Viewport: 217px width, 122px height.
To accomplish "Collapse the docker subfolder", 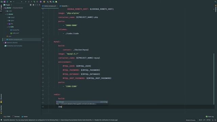I will pos(5,14).
